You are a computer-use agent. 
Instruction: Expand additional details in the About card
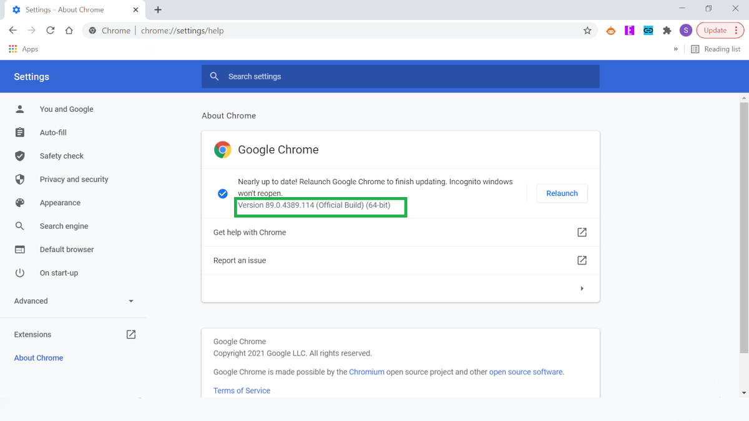(x=582, y=288)
